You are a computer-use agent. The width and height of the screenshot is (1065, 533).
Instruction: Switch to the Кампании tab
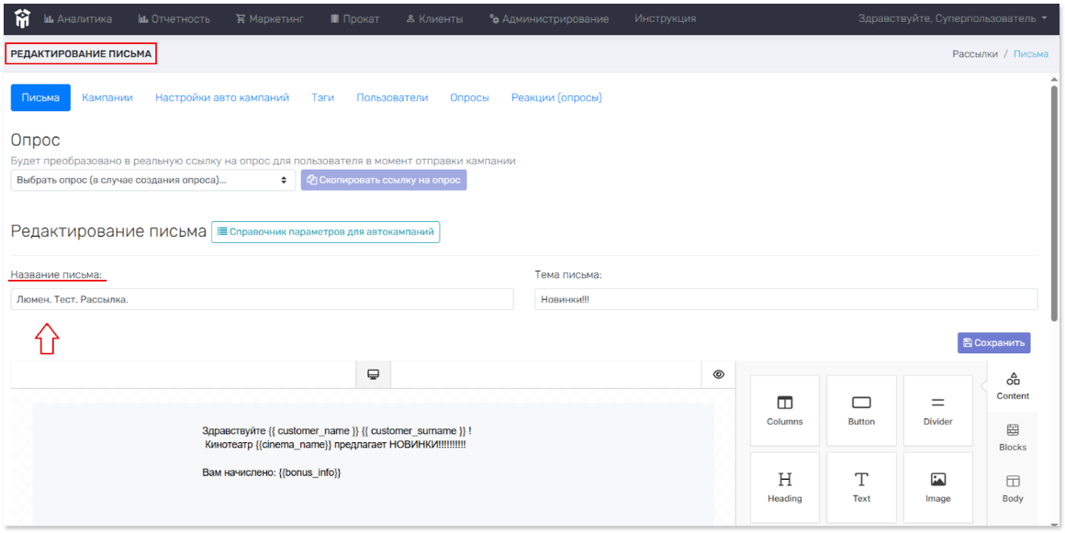point(107,97)
